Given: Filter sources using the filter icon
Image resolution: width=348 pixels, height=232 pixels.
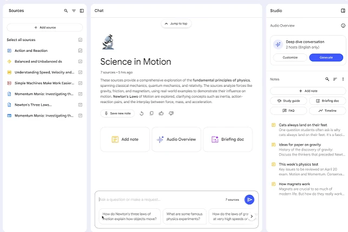Looking at the screenshot, I should [74, 11].
